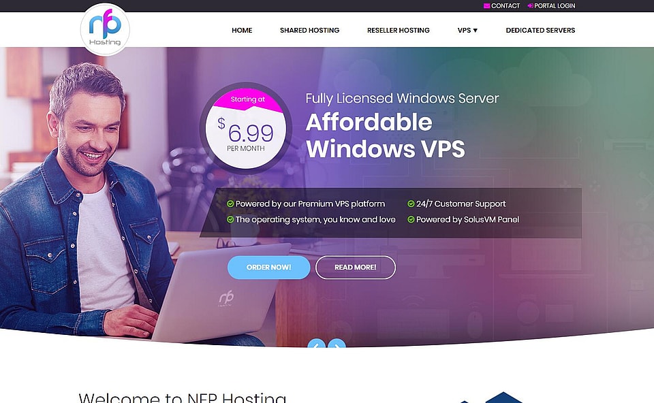Click the Portal Login arrow icon
Viewport: 654px width, 403px height.
[x=531, y=6]
